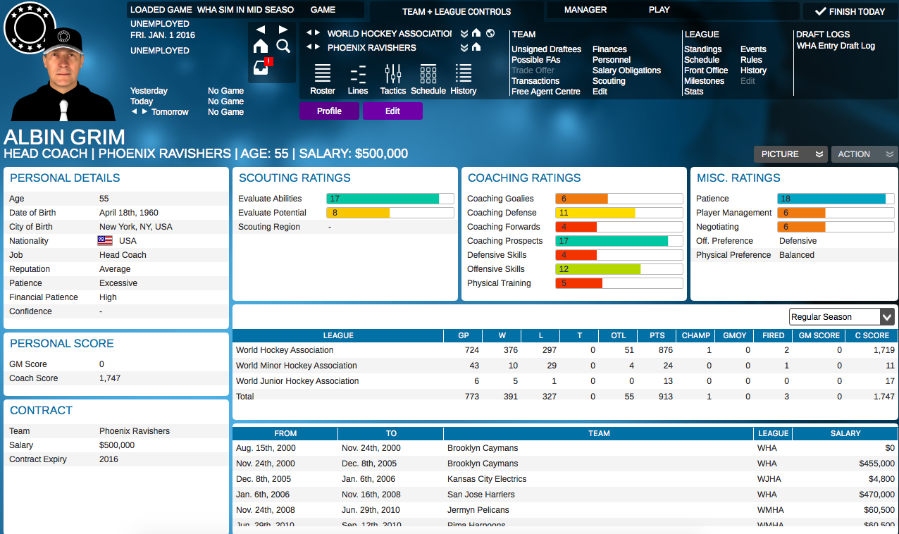
Task: Click the magnifying glass search icon
Action: 283,46
